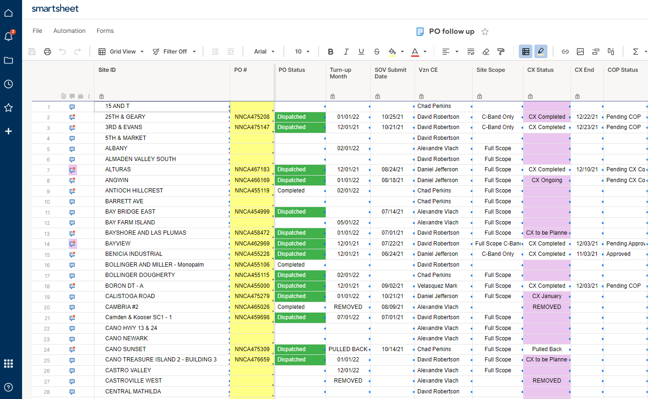Expand the fill color dropdown arrow
The height and width of the screenshot is (399, 648).
[x=402, y=52]
